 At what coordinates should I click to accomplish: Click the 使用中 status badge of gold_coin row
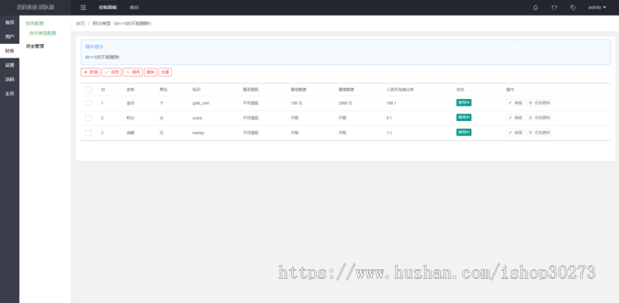(464, 102)
